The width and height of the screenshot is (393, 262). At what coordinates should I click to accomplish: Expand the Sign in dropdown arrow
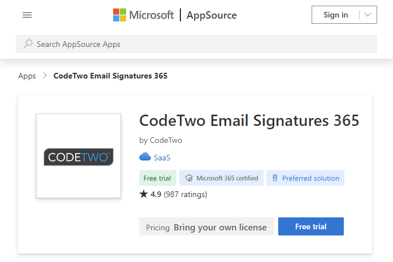pos(368,15)
